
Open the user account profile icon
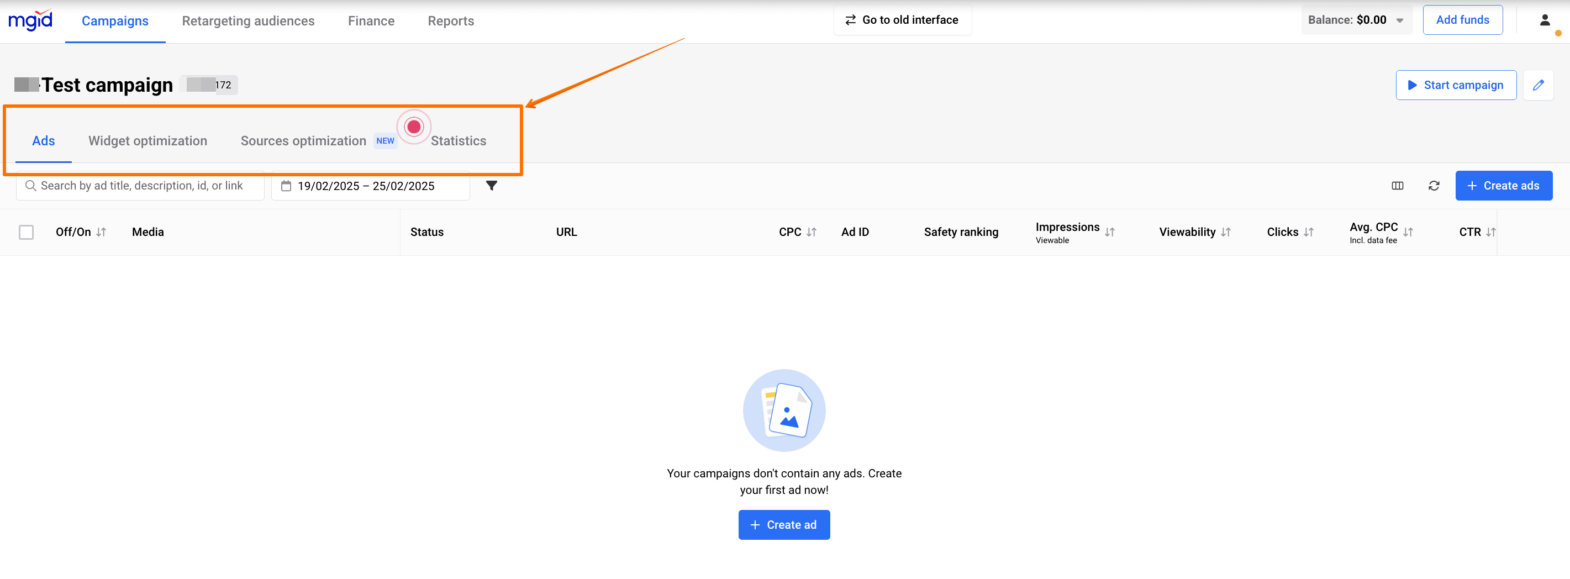coord(1545,21)
